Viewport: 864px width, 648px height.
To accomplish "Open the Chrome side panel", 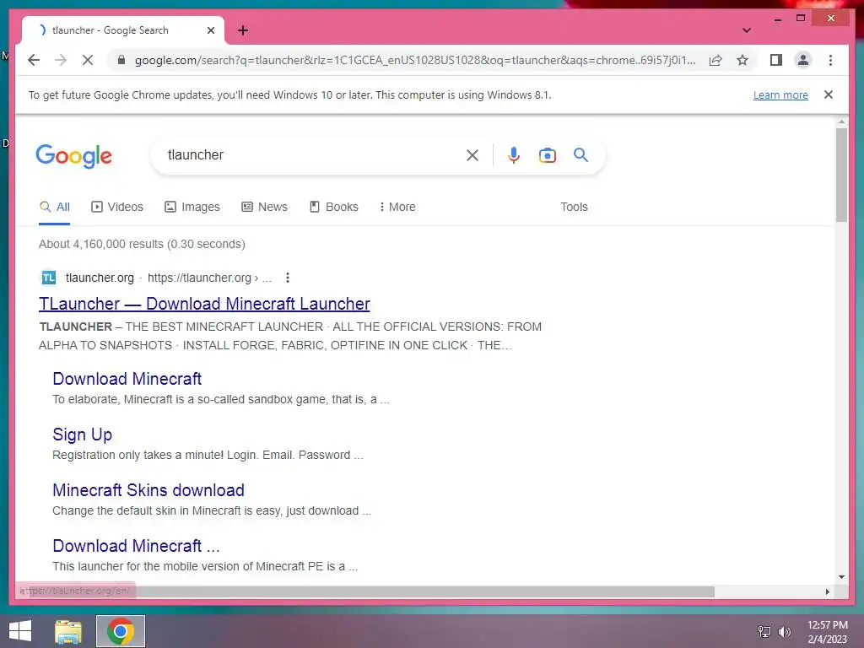I will pyautogui.click(x=776, y=60).
